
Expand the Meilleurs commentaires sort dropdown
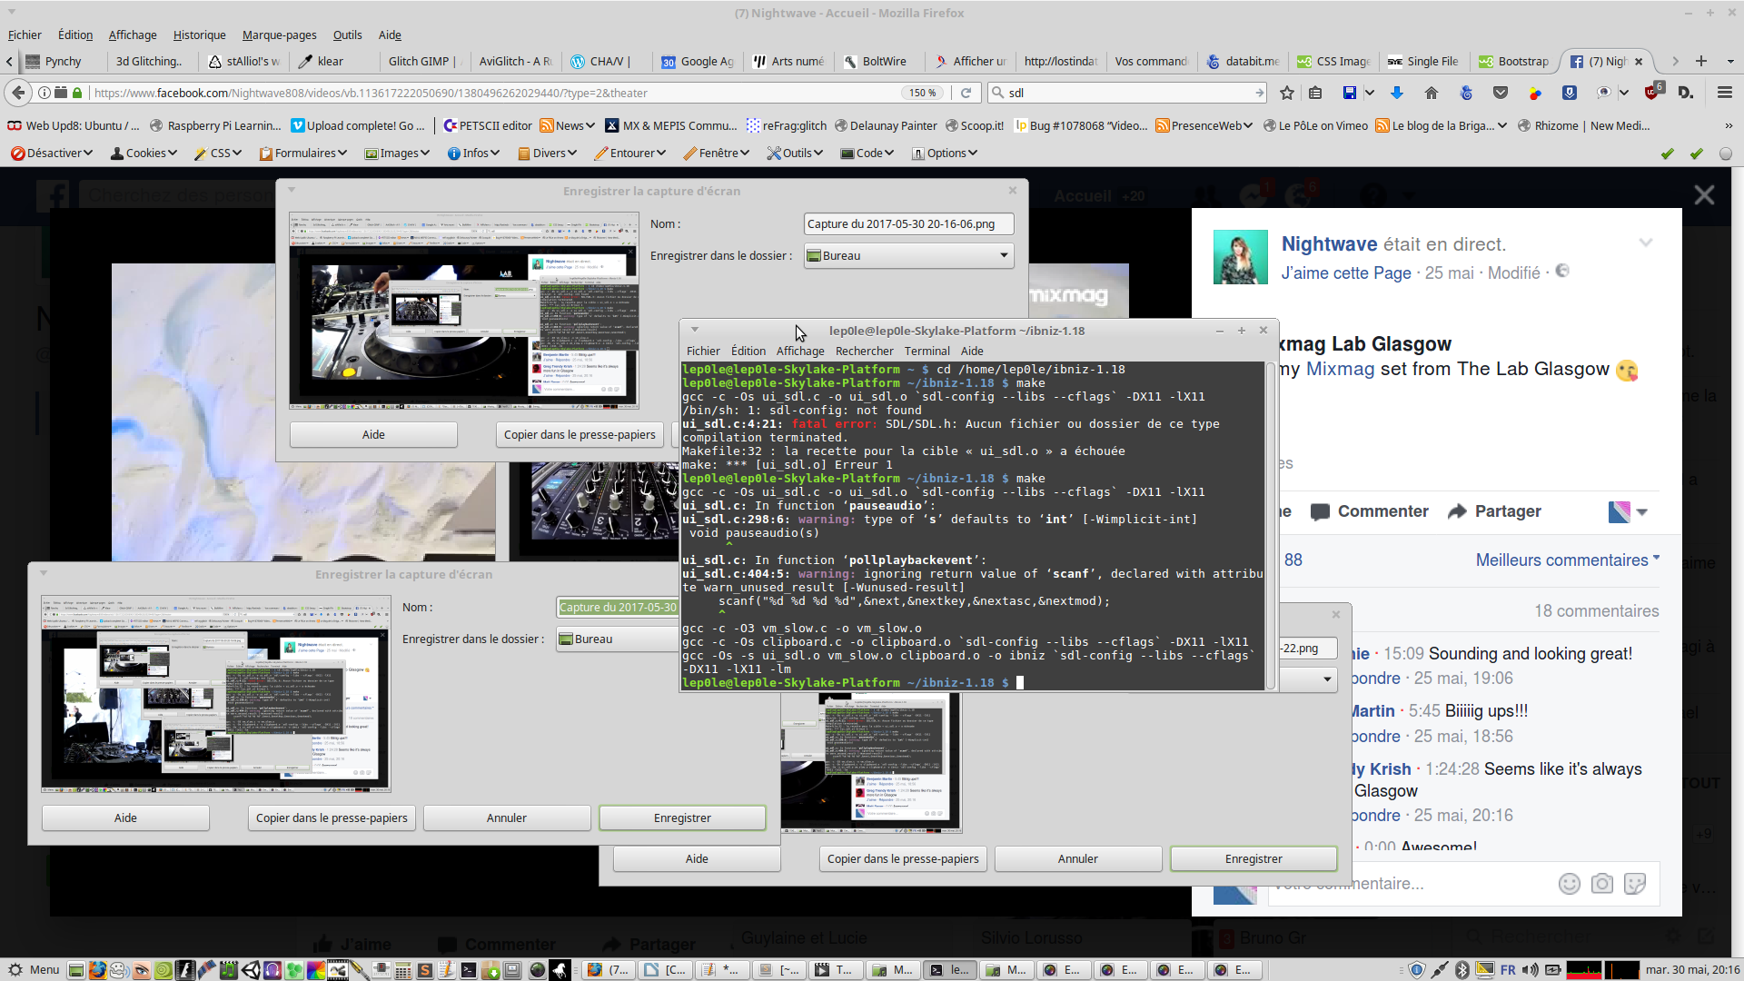(x=1567, y=560)
